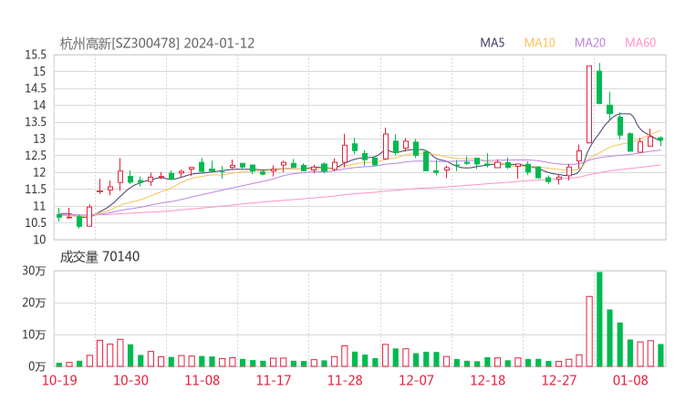Click the chart title 杭州高新[SZ300478] 2024-01-12
The height and width of the screenshot is (401, 675).
pyautogui.click(x=157, y=44)
